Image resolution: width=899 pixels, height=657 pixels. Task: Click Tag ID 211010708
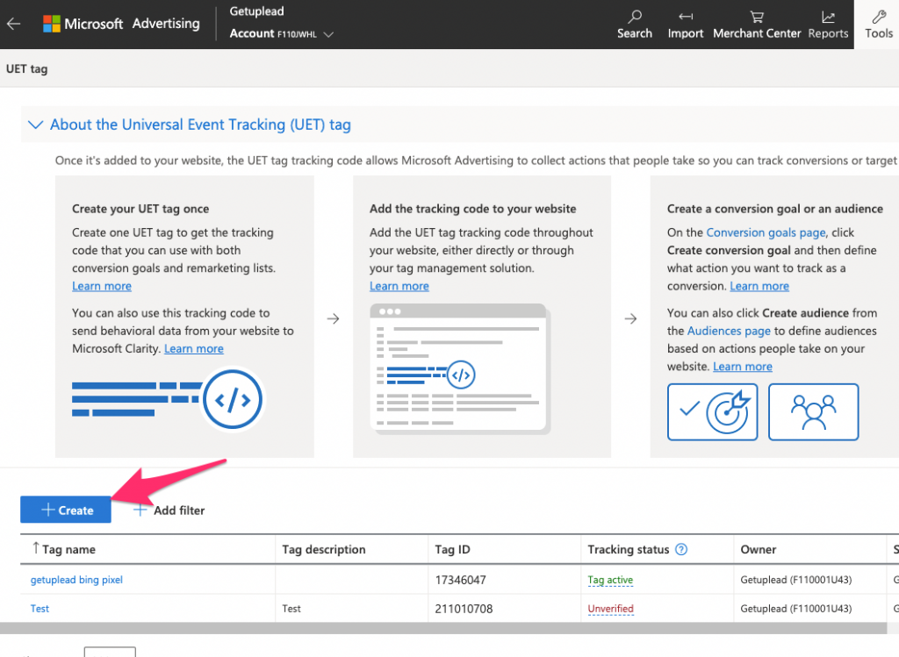(464, 608)
